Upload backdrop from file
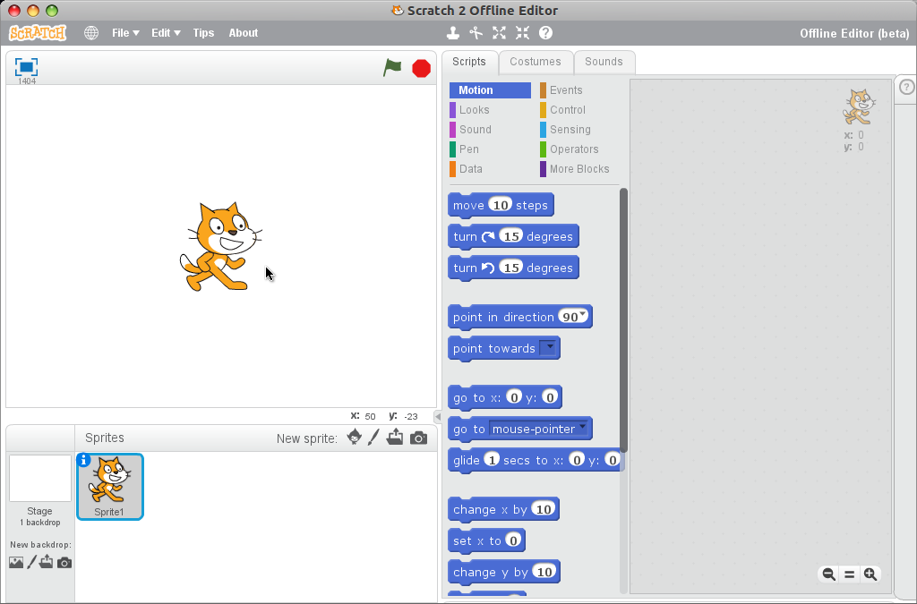 47,562
